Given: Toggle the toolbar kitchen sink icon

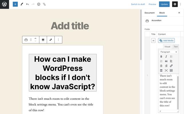Looking at the screenshot, I should click(x=171, y=70).
